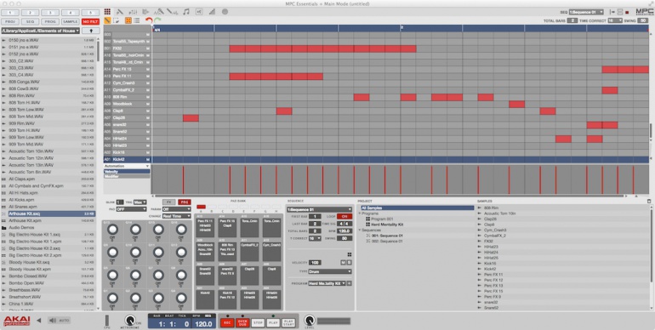This screenshot has width=655, height=330.
Task: Open the Automation dropdown
Action: [x=127, y=166]
